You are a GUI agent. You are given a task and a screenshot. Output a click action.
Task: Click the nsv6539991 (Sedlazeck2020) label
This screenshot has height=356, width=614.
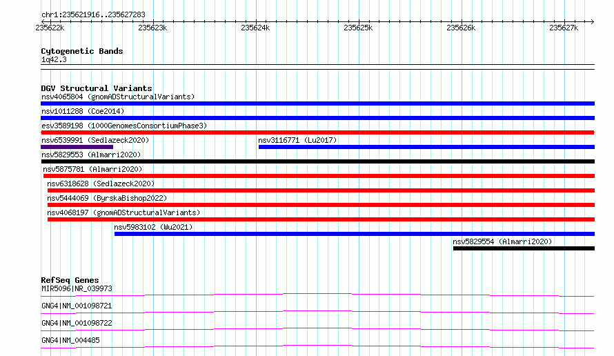coord(95,140)
